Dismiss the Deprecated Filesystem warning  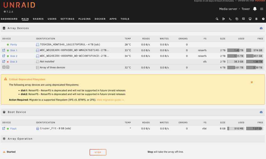click(252, 82)
